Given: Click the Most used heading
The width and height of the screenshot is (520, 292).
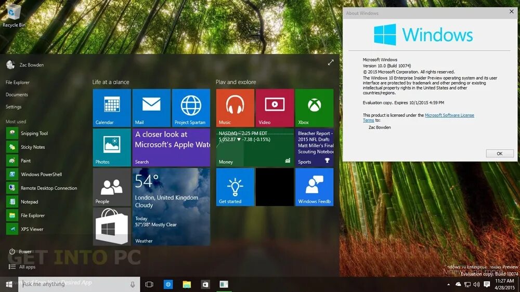Looking at the screenshot, I should pyautogui.click(x=16, y=122).
